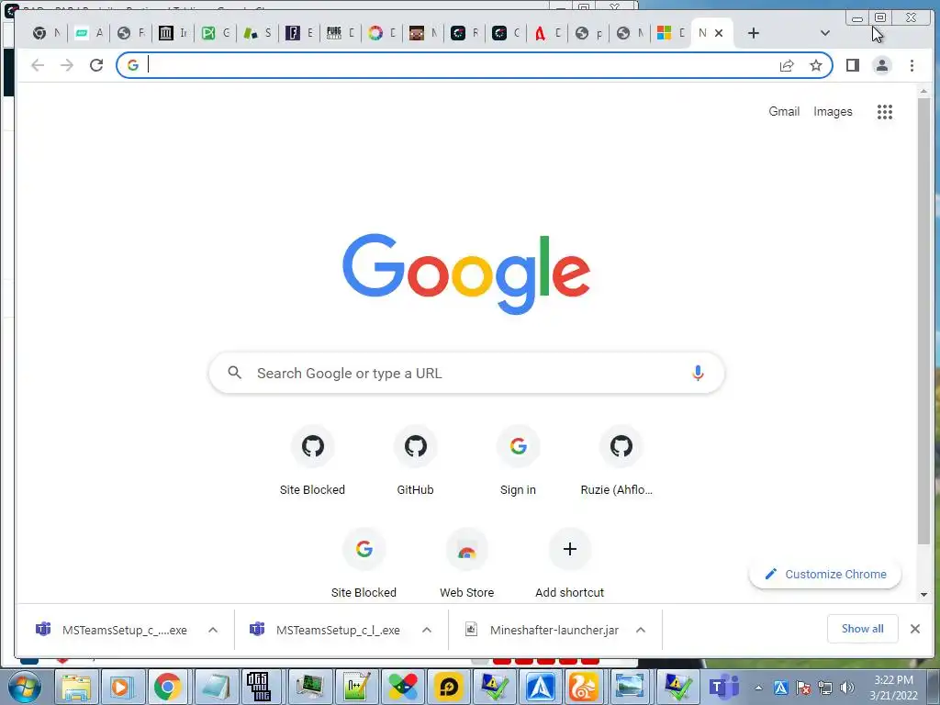
Task: Open the Images link
Action: click(833, 111)
